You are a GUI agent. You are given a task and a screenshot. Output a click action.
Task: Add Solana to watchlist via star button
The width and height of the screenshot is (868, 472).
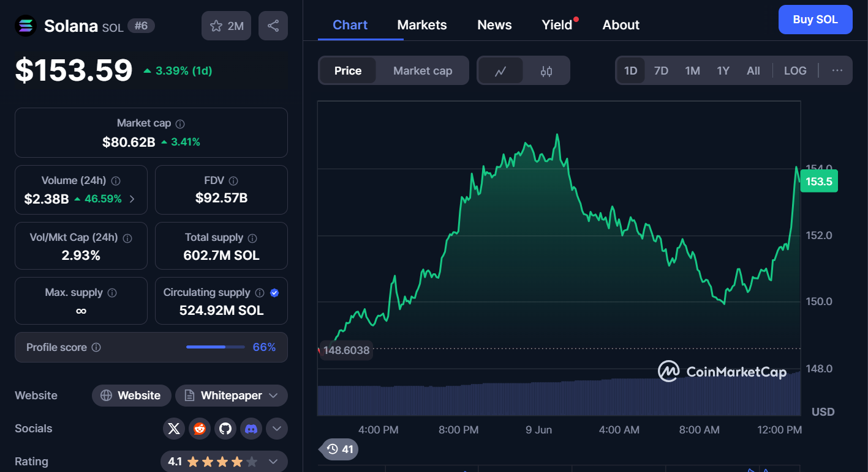point(226,26)
